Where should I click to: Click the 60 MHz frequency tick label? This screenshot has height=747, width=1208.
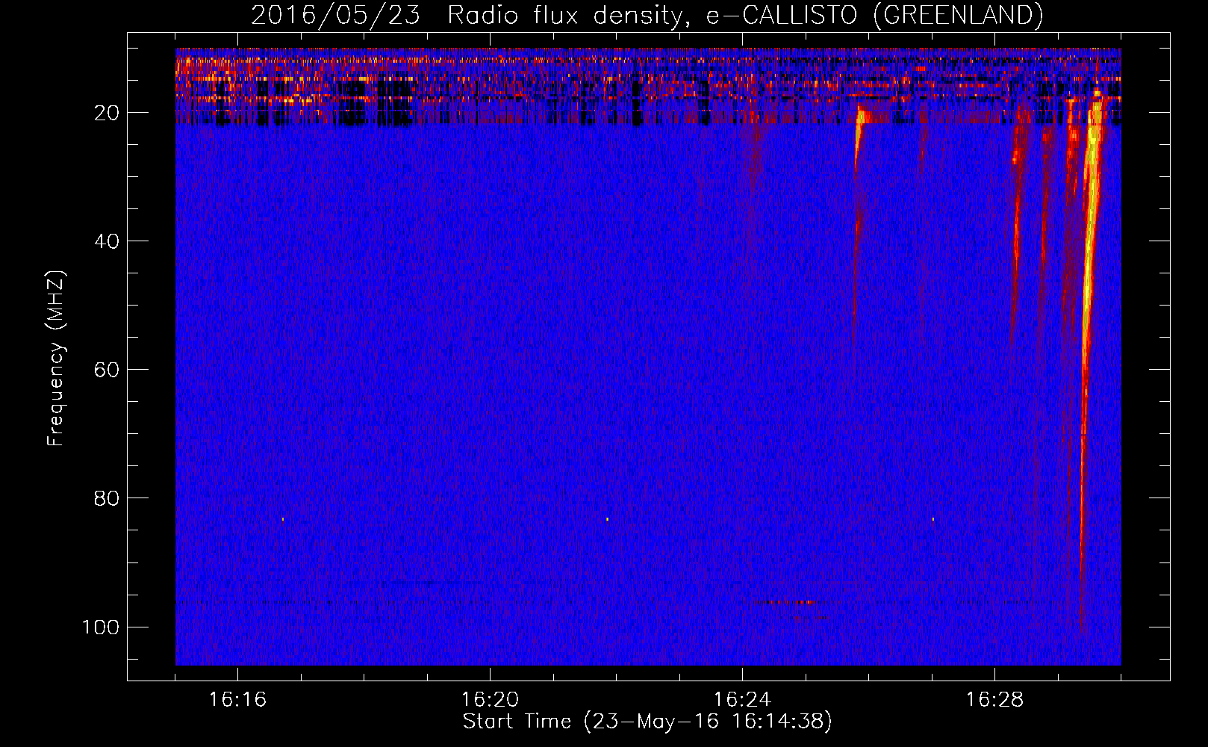(108, 370)
